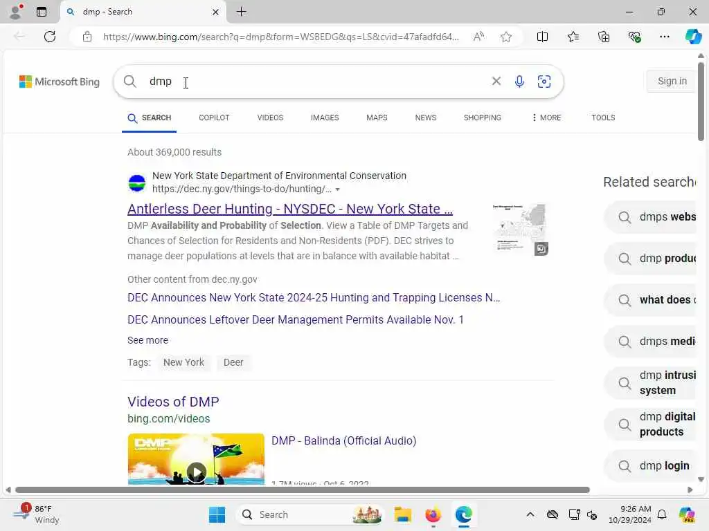The image size is (709, 531).
Task: Switch to the NEWS tab
Action: click(426, 118)
